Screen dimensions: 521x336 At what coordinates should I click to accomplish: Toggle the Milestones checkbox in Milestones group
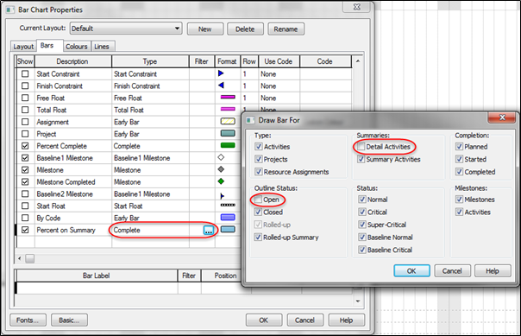pos(460,200)
